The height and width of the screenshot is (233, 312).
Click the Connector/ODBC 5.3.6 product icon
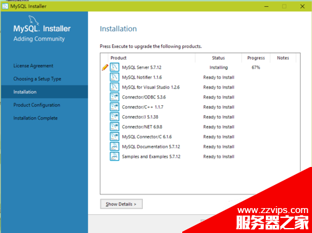pyautogui.click(x=114, y=97)
